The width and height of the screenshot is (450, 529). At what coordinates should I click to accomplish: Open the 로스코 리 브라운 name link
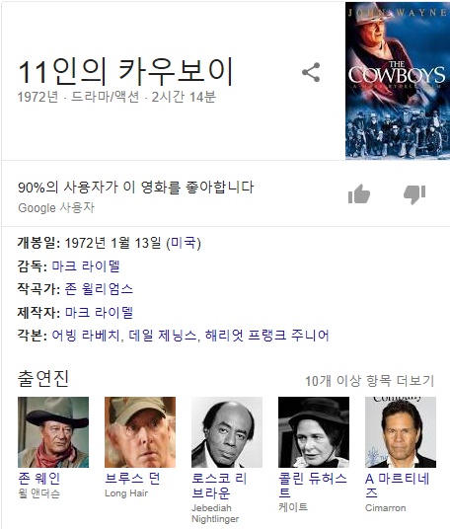(x=219, y=486)
